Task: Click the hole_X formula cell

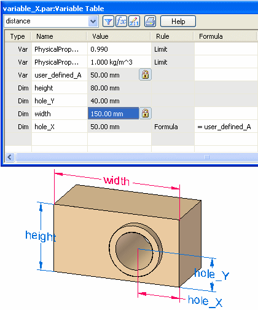Action: (x=226, y=127)
